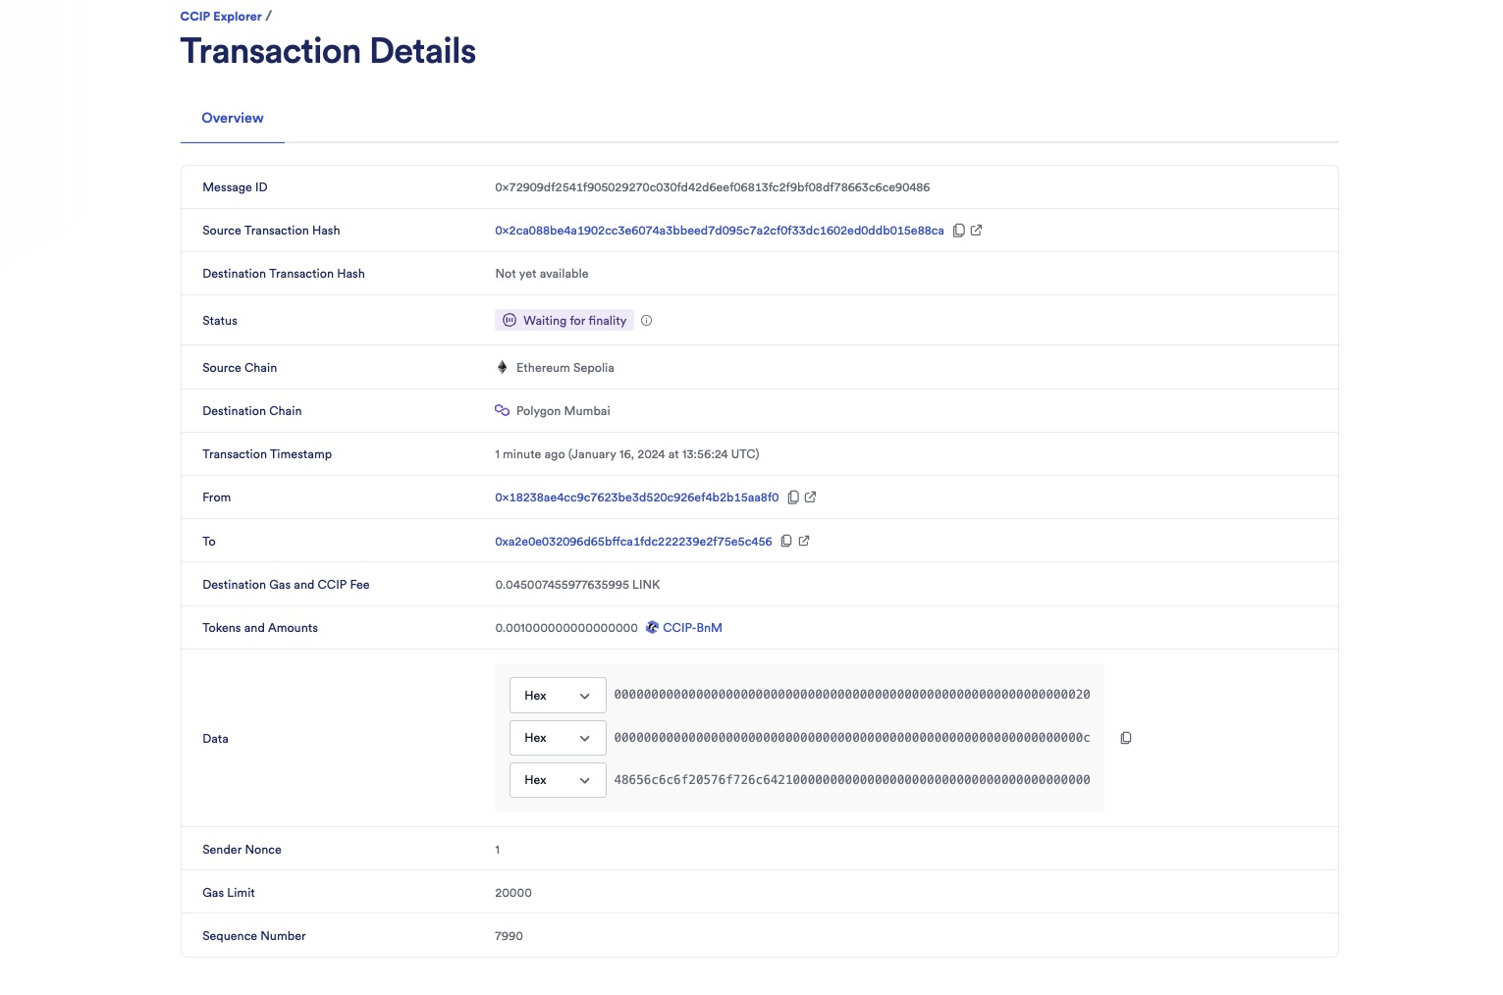This screenshot has width=1503, height=995.
Task: Click the Ethereum Sepolia chain icon
Action: tap(502, 368)
